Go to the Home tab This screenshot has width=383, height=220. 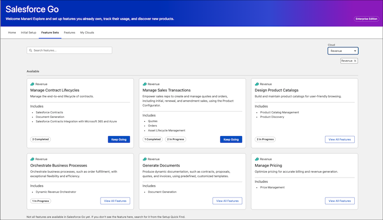pyautogui.click(x=12, y=32)
